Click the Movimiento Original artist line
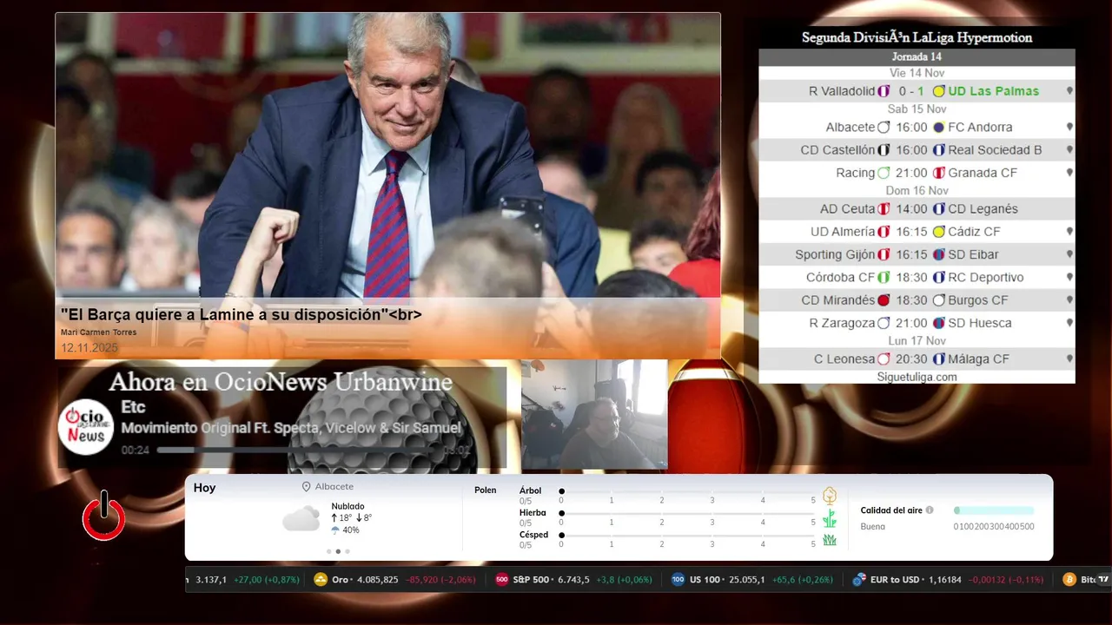 (291, 428)
